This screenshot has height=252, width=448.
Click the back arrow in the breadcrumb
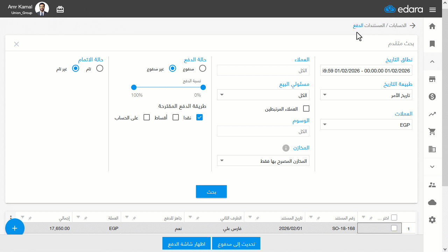[x=413, y=26]
